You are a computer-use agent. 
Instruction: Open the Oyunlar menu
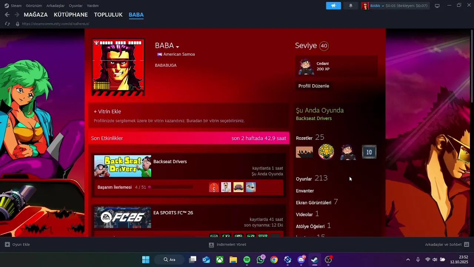[76, 6]
